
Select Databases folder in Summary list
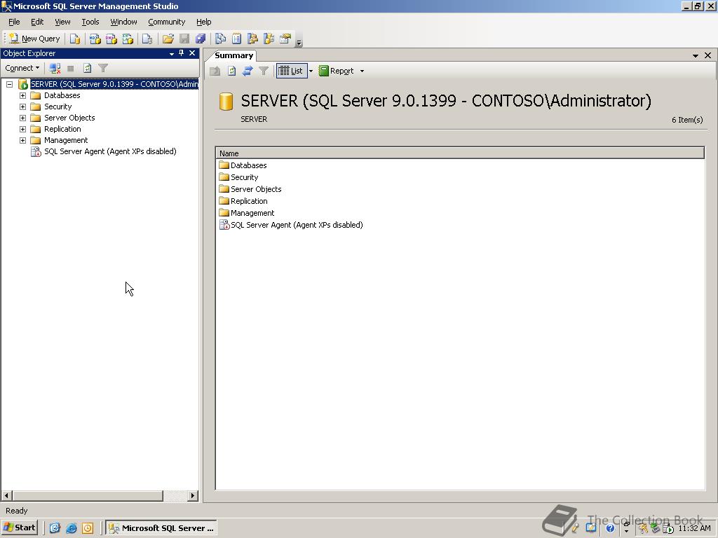[248, 165]
